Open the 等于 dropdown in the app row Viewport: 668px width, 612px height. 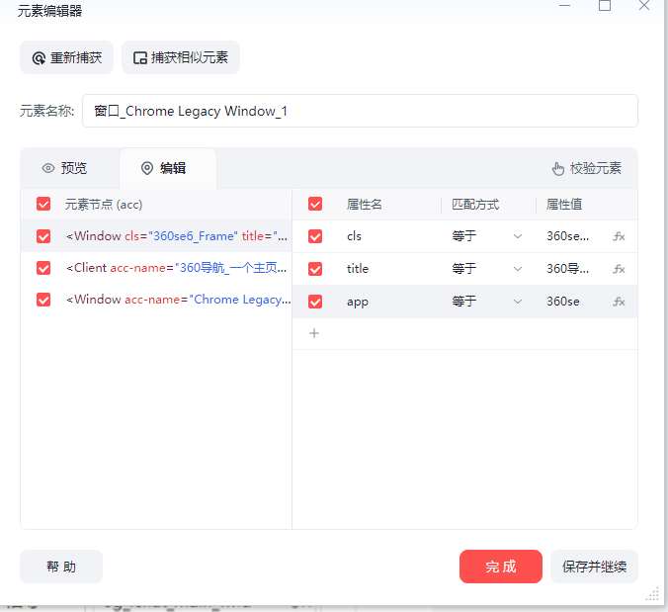[x=486, y=302]
